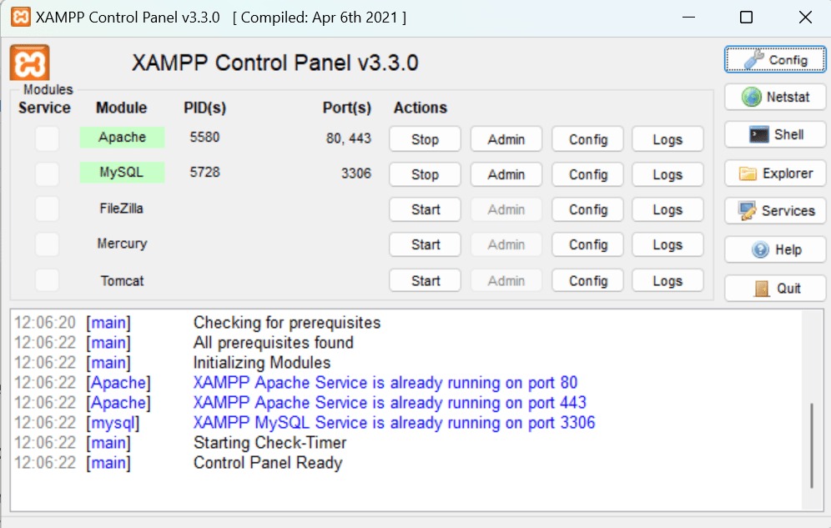Open the Tomcat Logs menu

tap(667, 280)
